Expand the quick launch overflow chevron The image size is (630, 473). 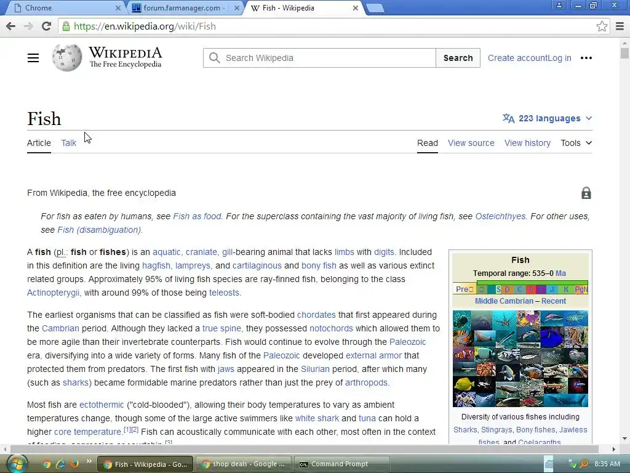tap(89, 461)
